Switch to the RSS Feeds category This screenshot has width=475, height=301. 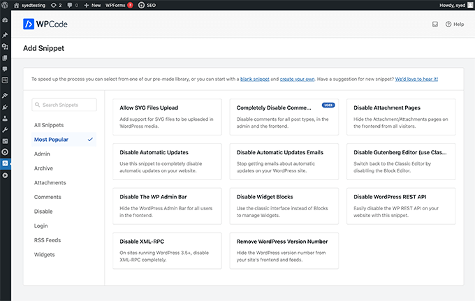click(x=47, y=240)
